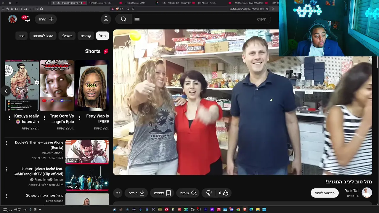The image size is (379, 213).
Task: Open options for כרמל מסד היכרות video
Action: (7, 196)
